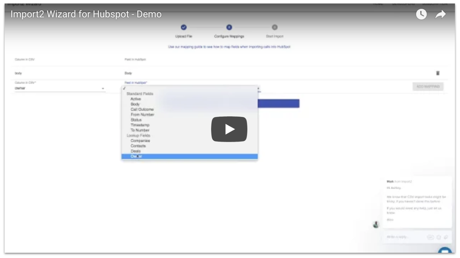The height and width of the screenshot is (258, 460).
Task: Select Companies lookup field
Action: 140,141
